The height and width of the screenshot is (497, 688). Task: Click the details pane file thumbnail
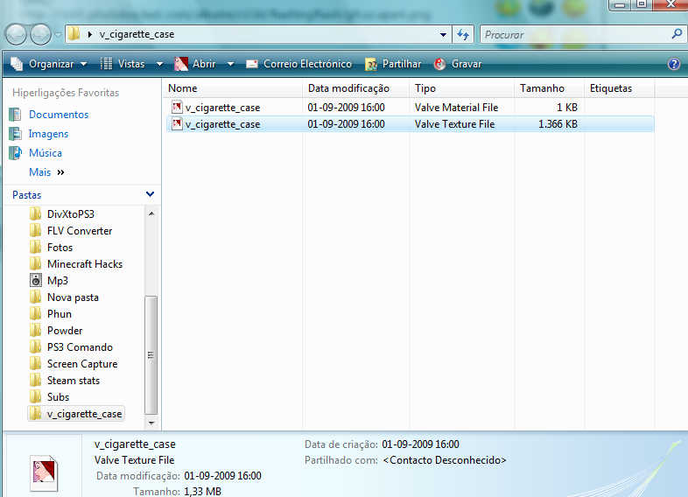pos(44,472)
